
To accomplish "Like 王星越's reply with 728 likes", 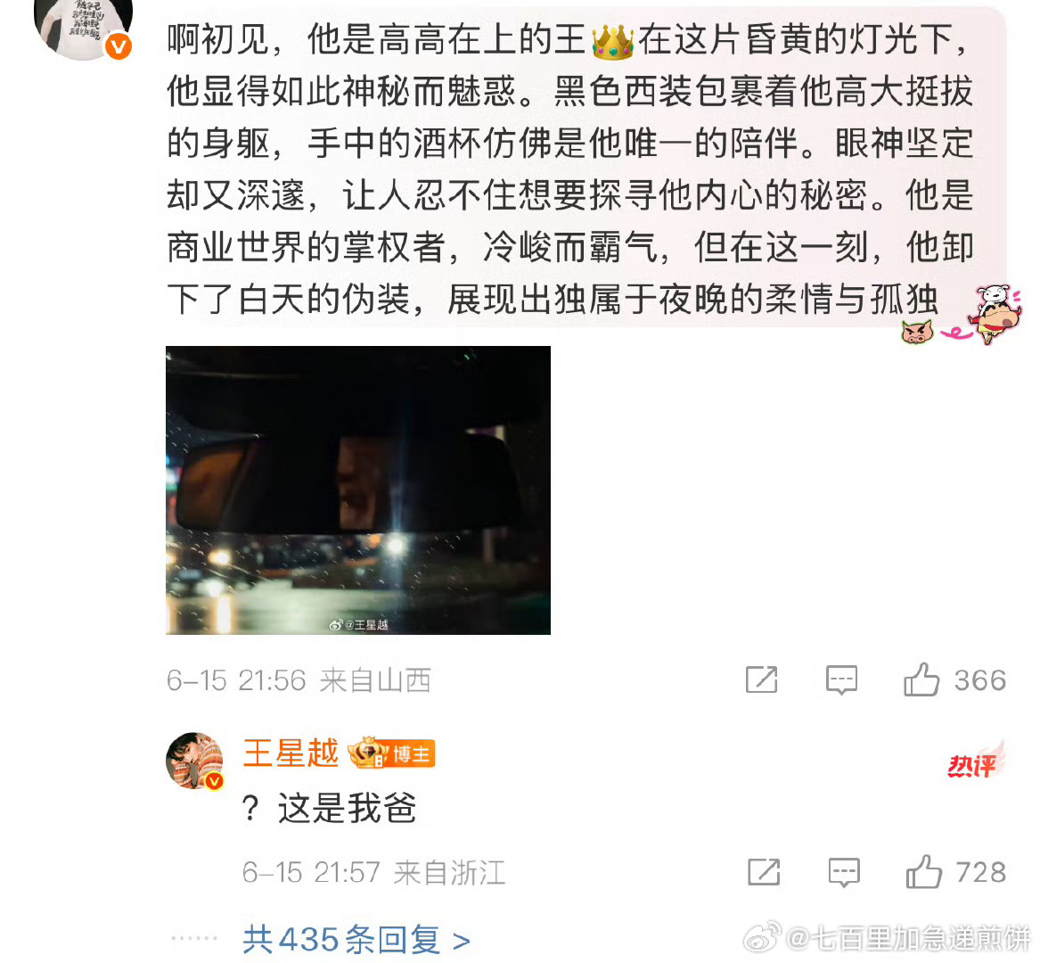I will [924, 871].
